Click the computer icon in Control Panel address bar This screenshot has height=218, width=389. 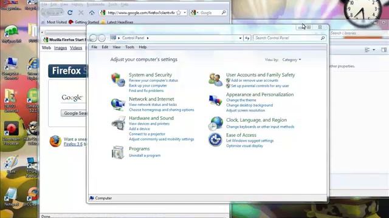point(114,38)
